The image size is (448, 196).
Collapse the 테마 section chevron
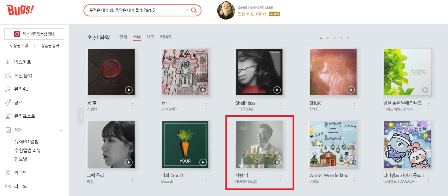[61, 130]
